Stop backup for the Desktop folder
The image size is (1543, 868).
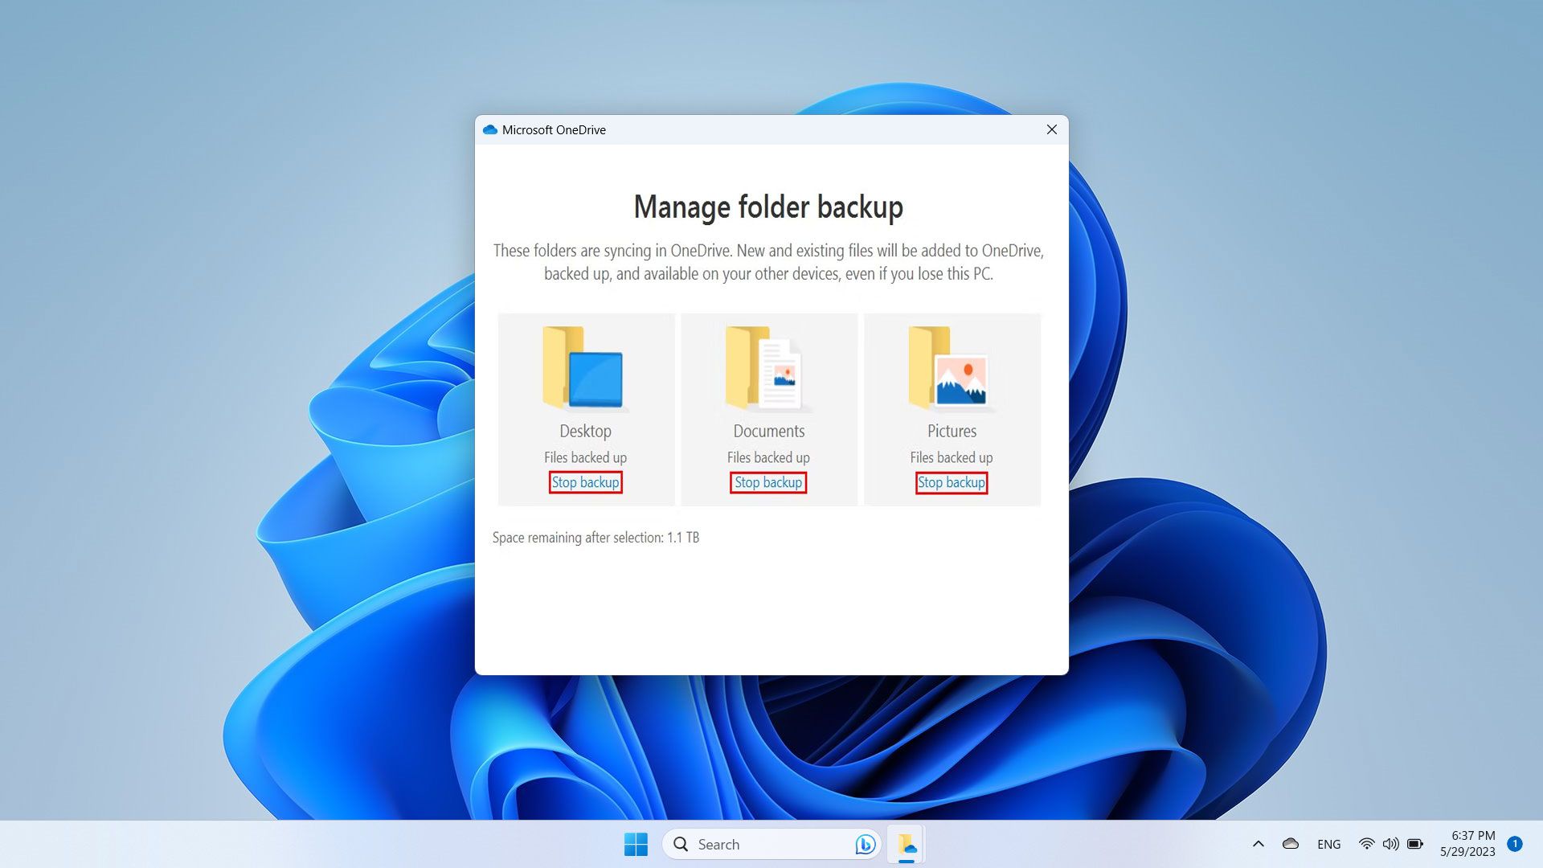585,482
